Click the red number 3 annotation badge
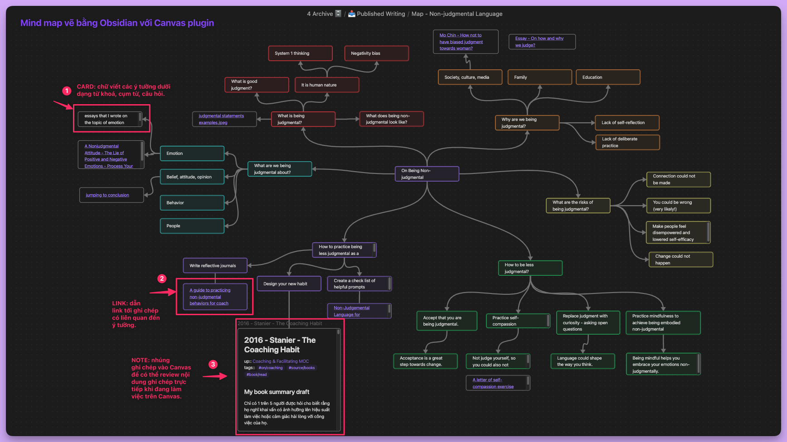Screen dimensions: 787x442 coord(213,364)
